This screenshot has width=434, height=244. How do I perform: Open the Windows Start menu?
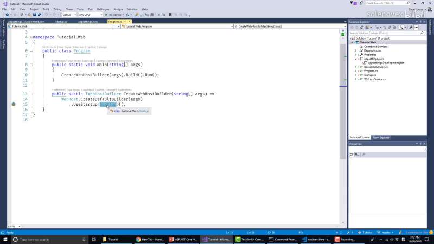(5, 239)
